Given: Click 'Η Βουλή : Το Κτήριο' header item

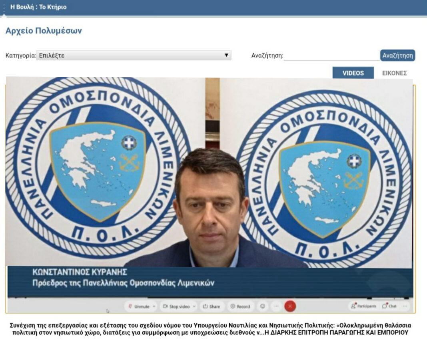Looking at the screenshot, I should [38, 7].
